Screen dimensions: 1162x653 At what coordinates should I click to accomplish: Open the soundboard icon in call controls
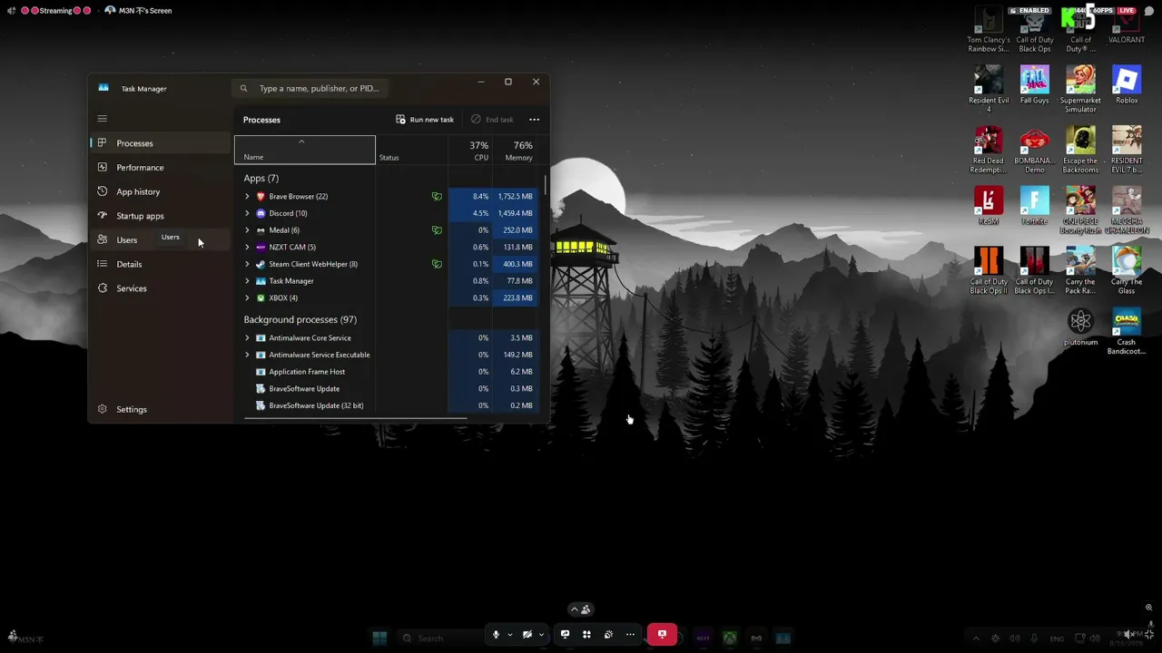click(608, 635)
